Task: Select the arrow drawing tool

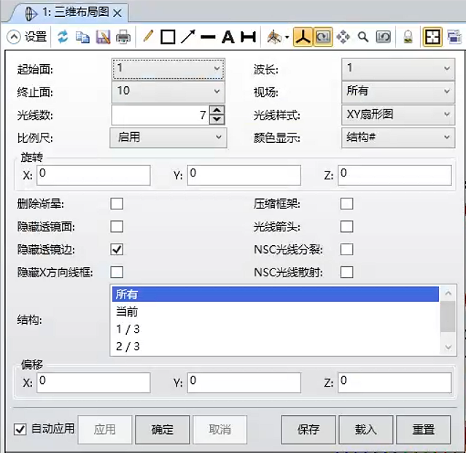Action: click(x=188, y=37)
